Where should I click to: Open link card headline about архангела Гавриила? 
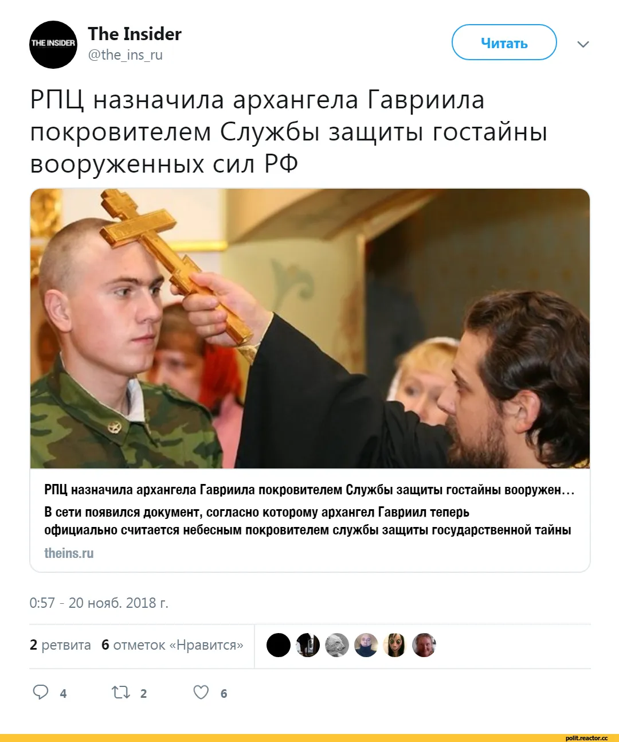coord(309,490)
